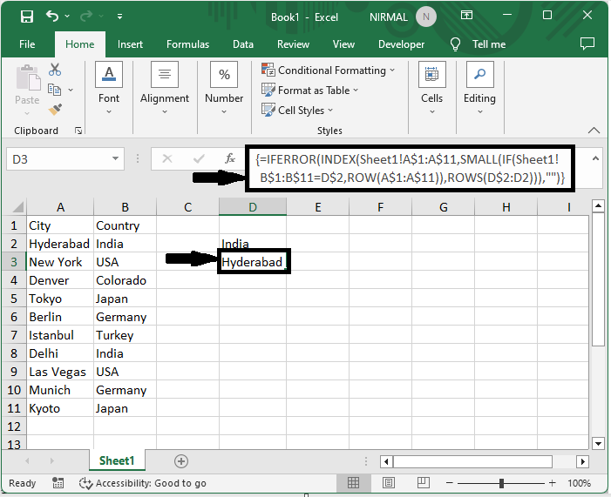Open the Developer tab

(401, 44)
